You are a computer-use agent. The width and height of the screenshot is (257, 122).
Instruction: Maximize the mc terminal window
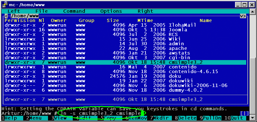tap(245, 5)
